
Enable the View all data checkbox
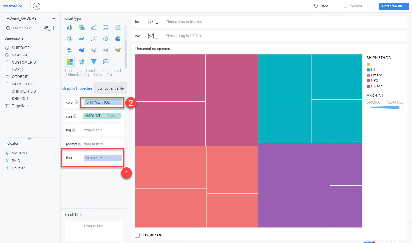[x=137, y=235]
